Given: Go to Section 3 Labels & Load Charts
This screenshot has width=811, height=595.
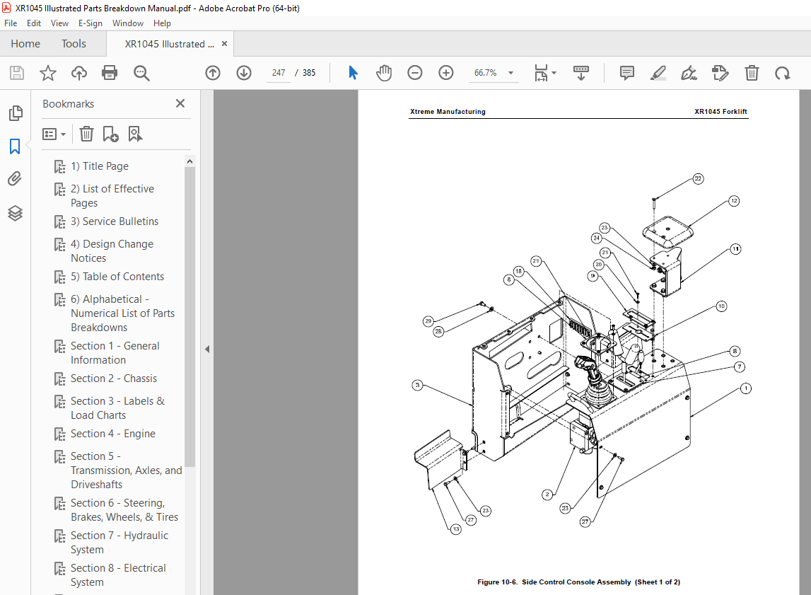Looking at the screenshot, I should pyautogui.click(x=117, y=408).
